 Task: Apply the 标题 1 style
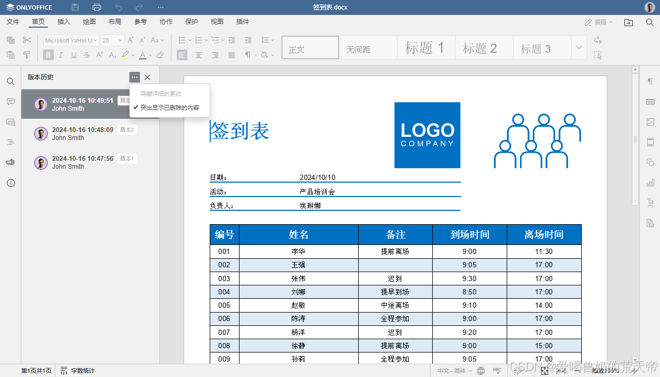[426, 47]
